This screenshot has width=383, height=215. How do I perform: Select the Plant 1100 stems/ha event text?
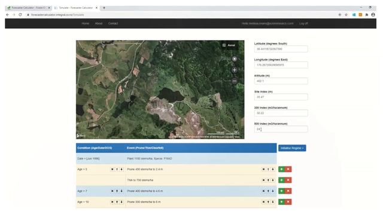click(x=150, y=158)
